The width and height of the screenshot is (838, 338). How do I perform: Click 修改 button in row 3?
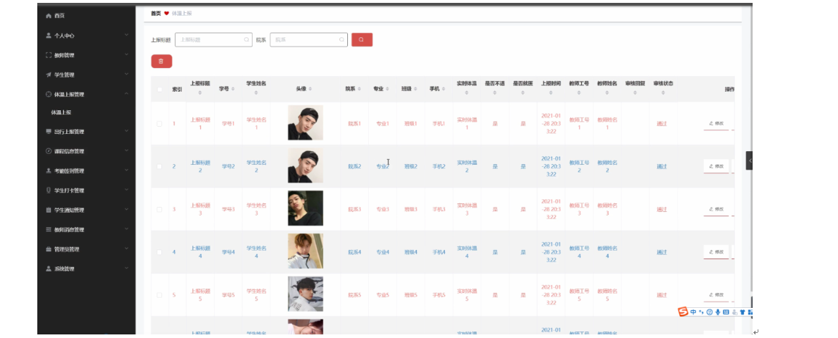(716, 209)
